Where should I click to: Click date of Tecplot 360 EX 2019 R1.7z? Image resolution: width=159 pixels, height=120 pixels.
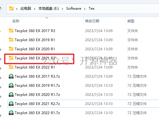click(x=99, y=86)
